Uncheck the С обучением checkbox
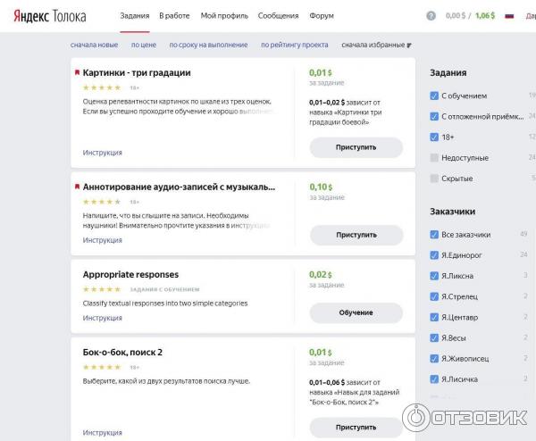The image size is (536, 441). [434, 95]
